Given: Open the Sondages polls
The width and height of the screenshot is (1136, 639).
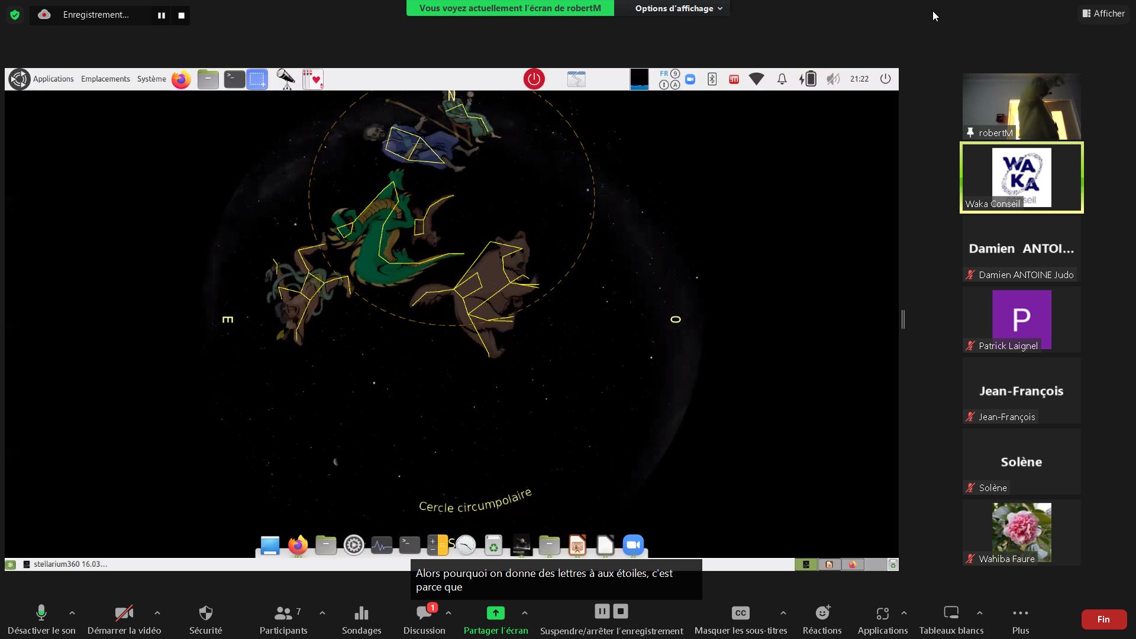Looking at the screenshot, I should [x=362, y=619].
